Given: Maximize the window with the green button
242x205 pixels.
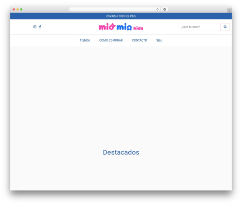Looking at the screenshot, I should pos(21,10).
